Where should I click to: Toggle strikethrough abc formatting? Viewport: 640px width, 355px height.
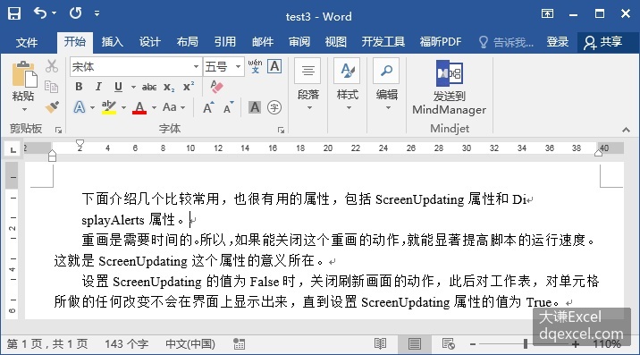pyautogui.click(x=149, y=87)
